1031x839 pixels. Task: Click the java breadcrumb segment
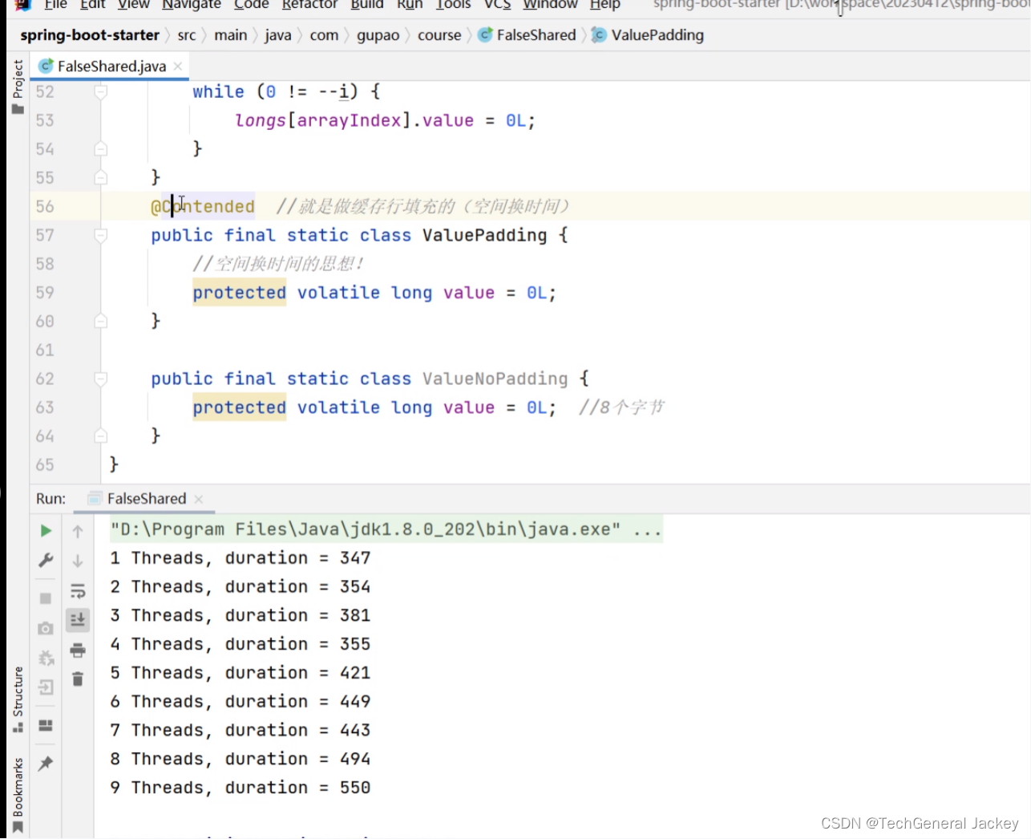tap(278, 35)
